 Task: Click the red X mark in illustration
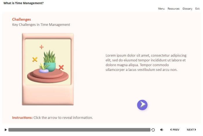[61, 67]
